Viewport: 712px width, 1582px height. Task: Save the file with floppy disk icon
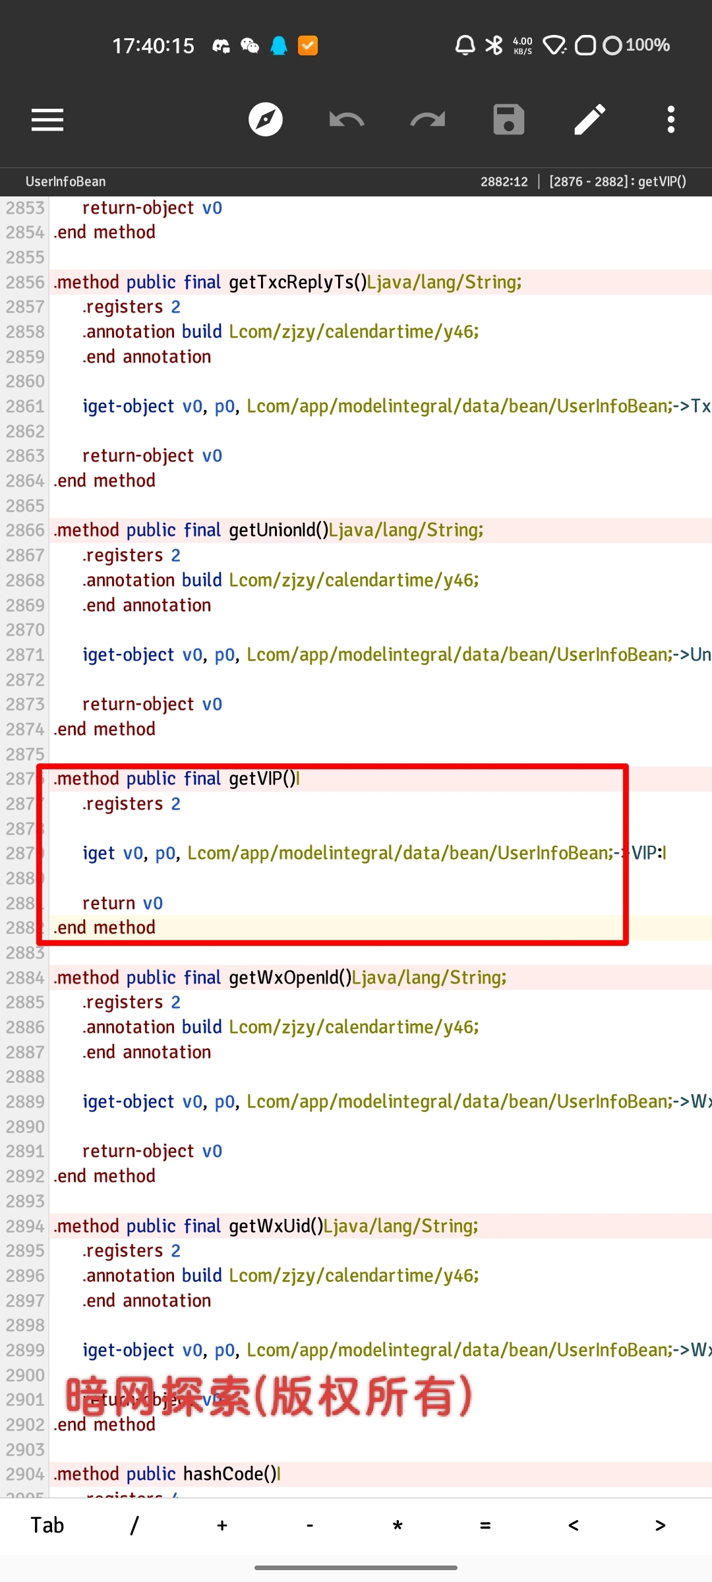pyautogui.click(x=509, y=120)
